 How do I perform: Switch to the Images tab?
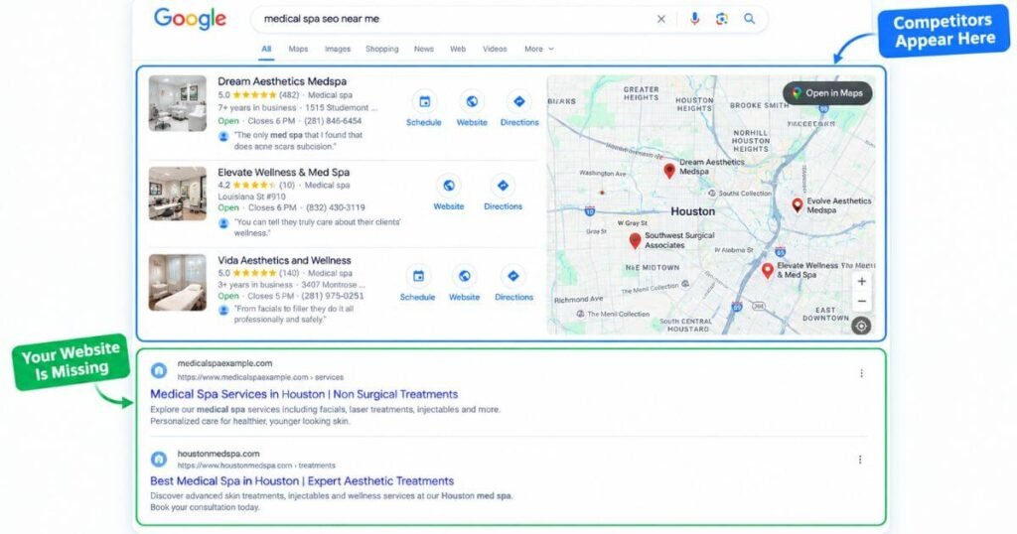(338, 50)
